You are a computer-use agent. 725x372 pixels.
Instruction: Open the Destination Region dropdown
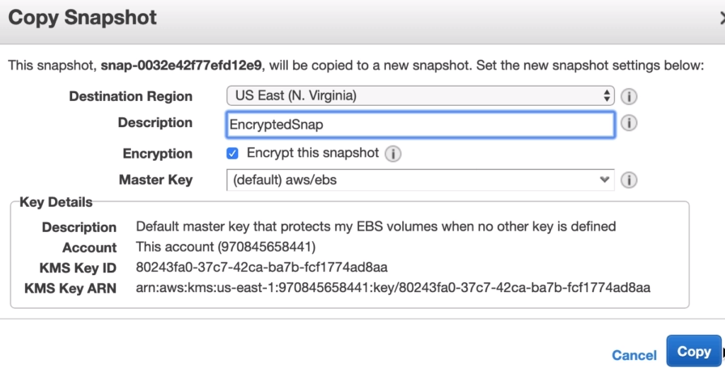coord(420,95)
